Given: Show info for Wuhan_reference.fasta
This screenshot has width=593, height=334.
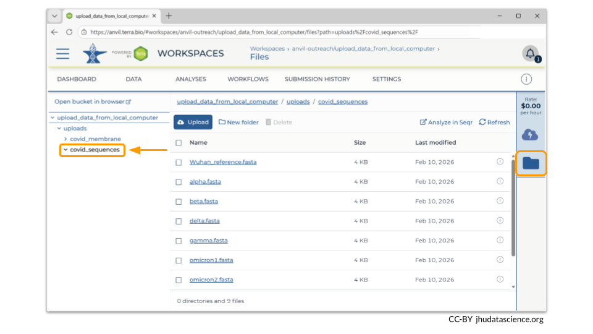Looking at the screenshot, I should [x=500, y=161].
